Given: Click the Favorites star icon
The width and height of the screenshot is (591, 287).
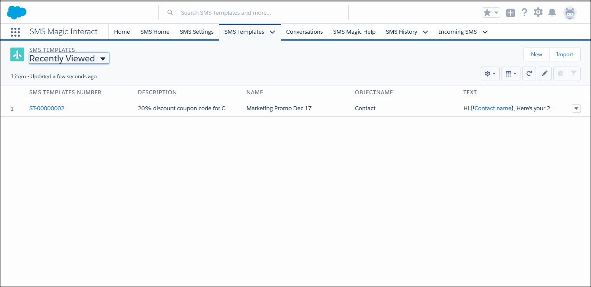Looking at the screenshot, I should pyautogui.click(x=487, y=13).
